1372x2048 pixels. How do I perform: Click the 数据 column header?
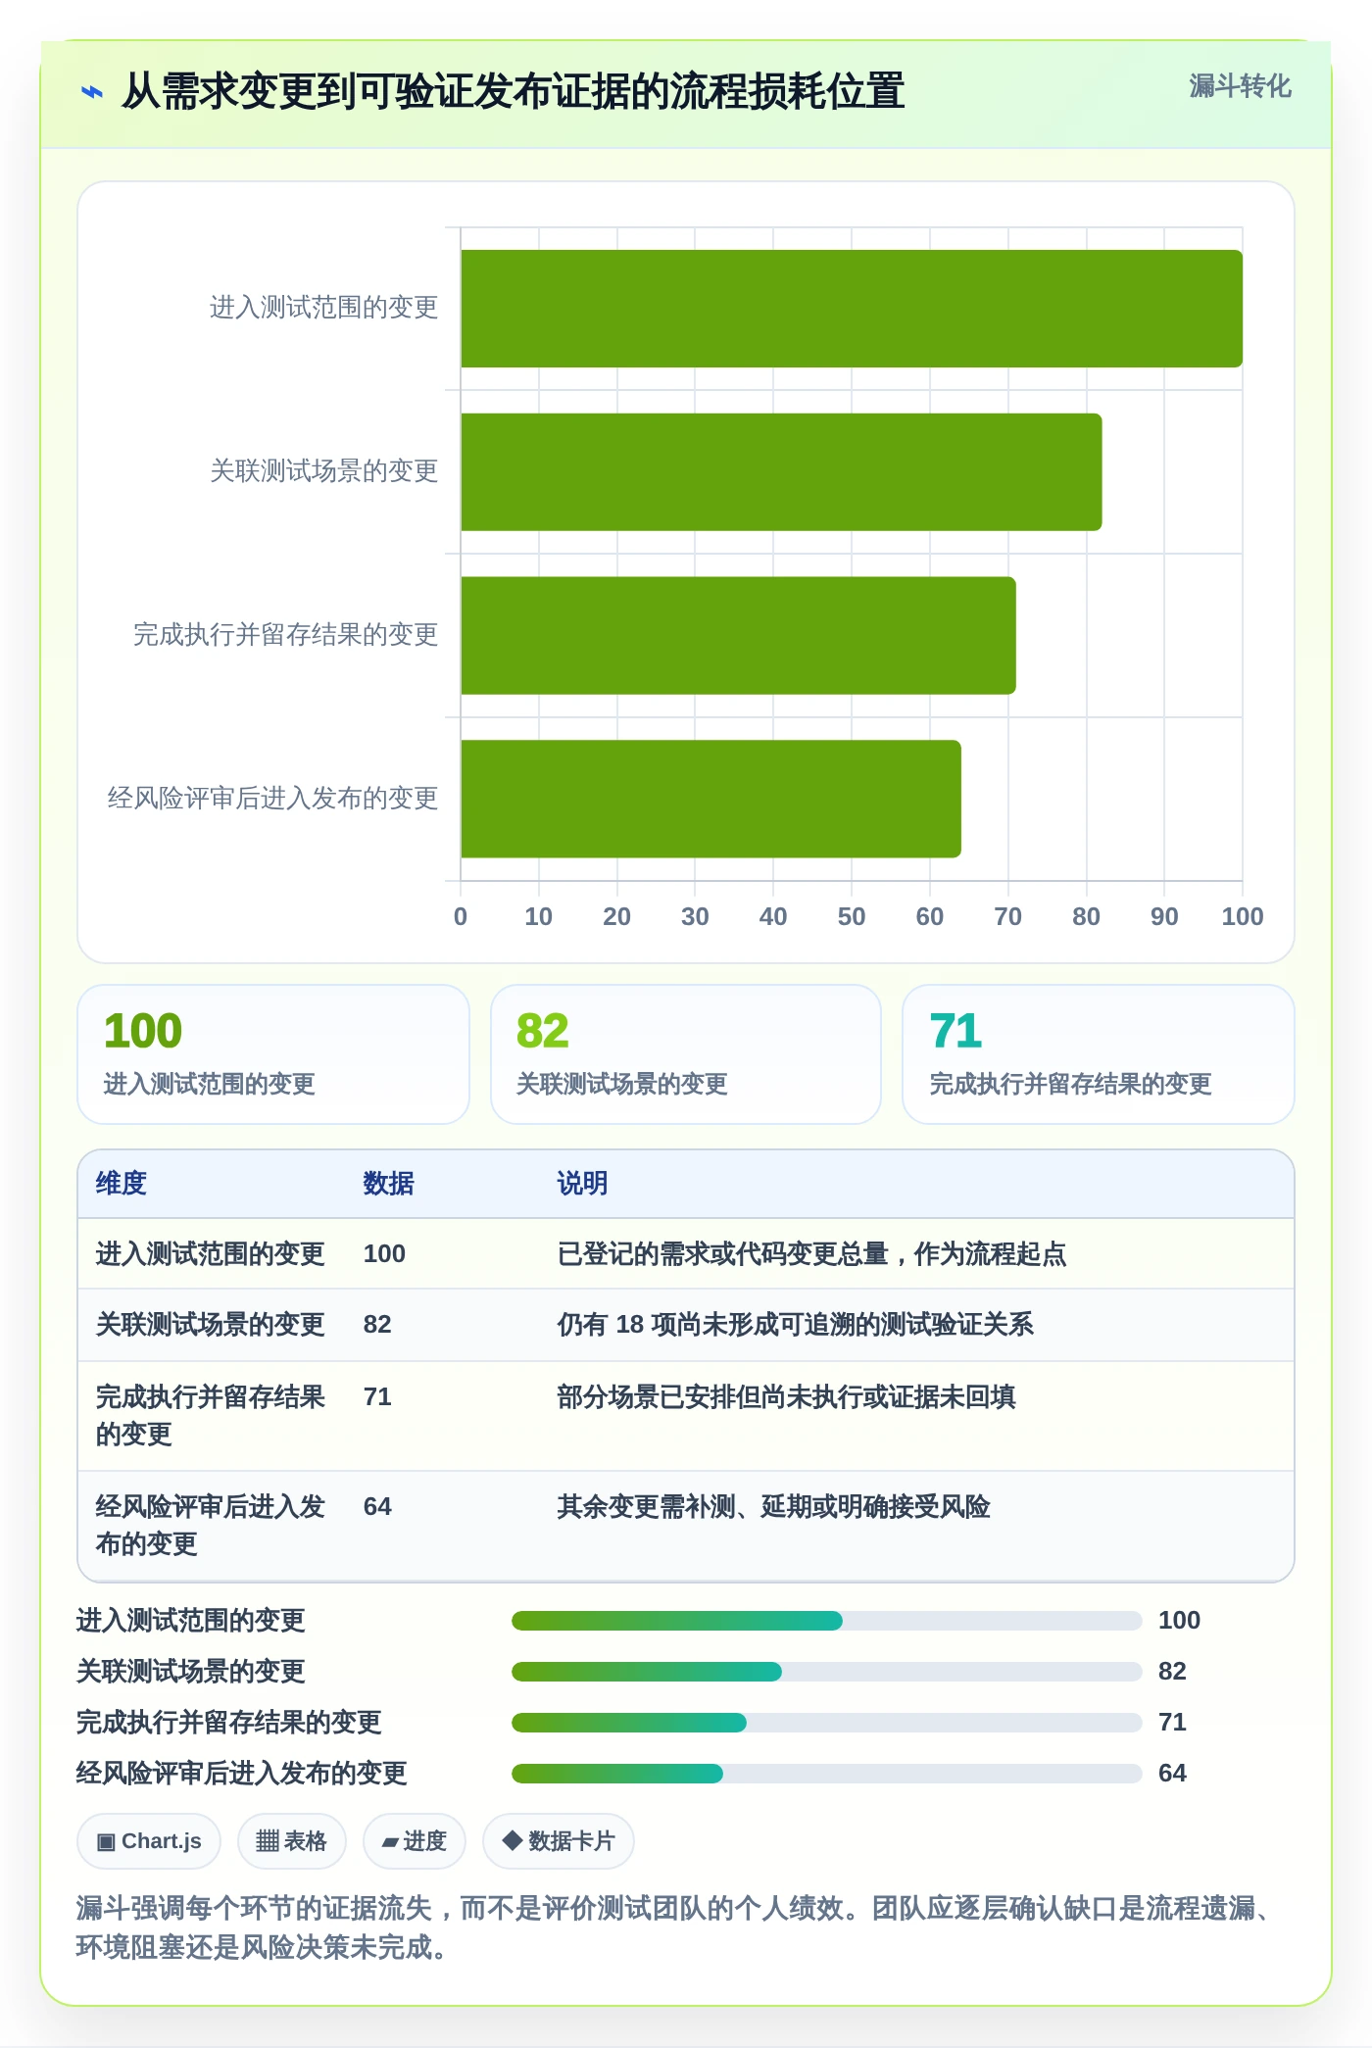click(389, 1184)
